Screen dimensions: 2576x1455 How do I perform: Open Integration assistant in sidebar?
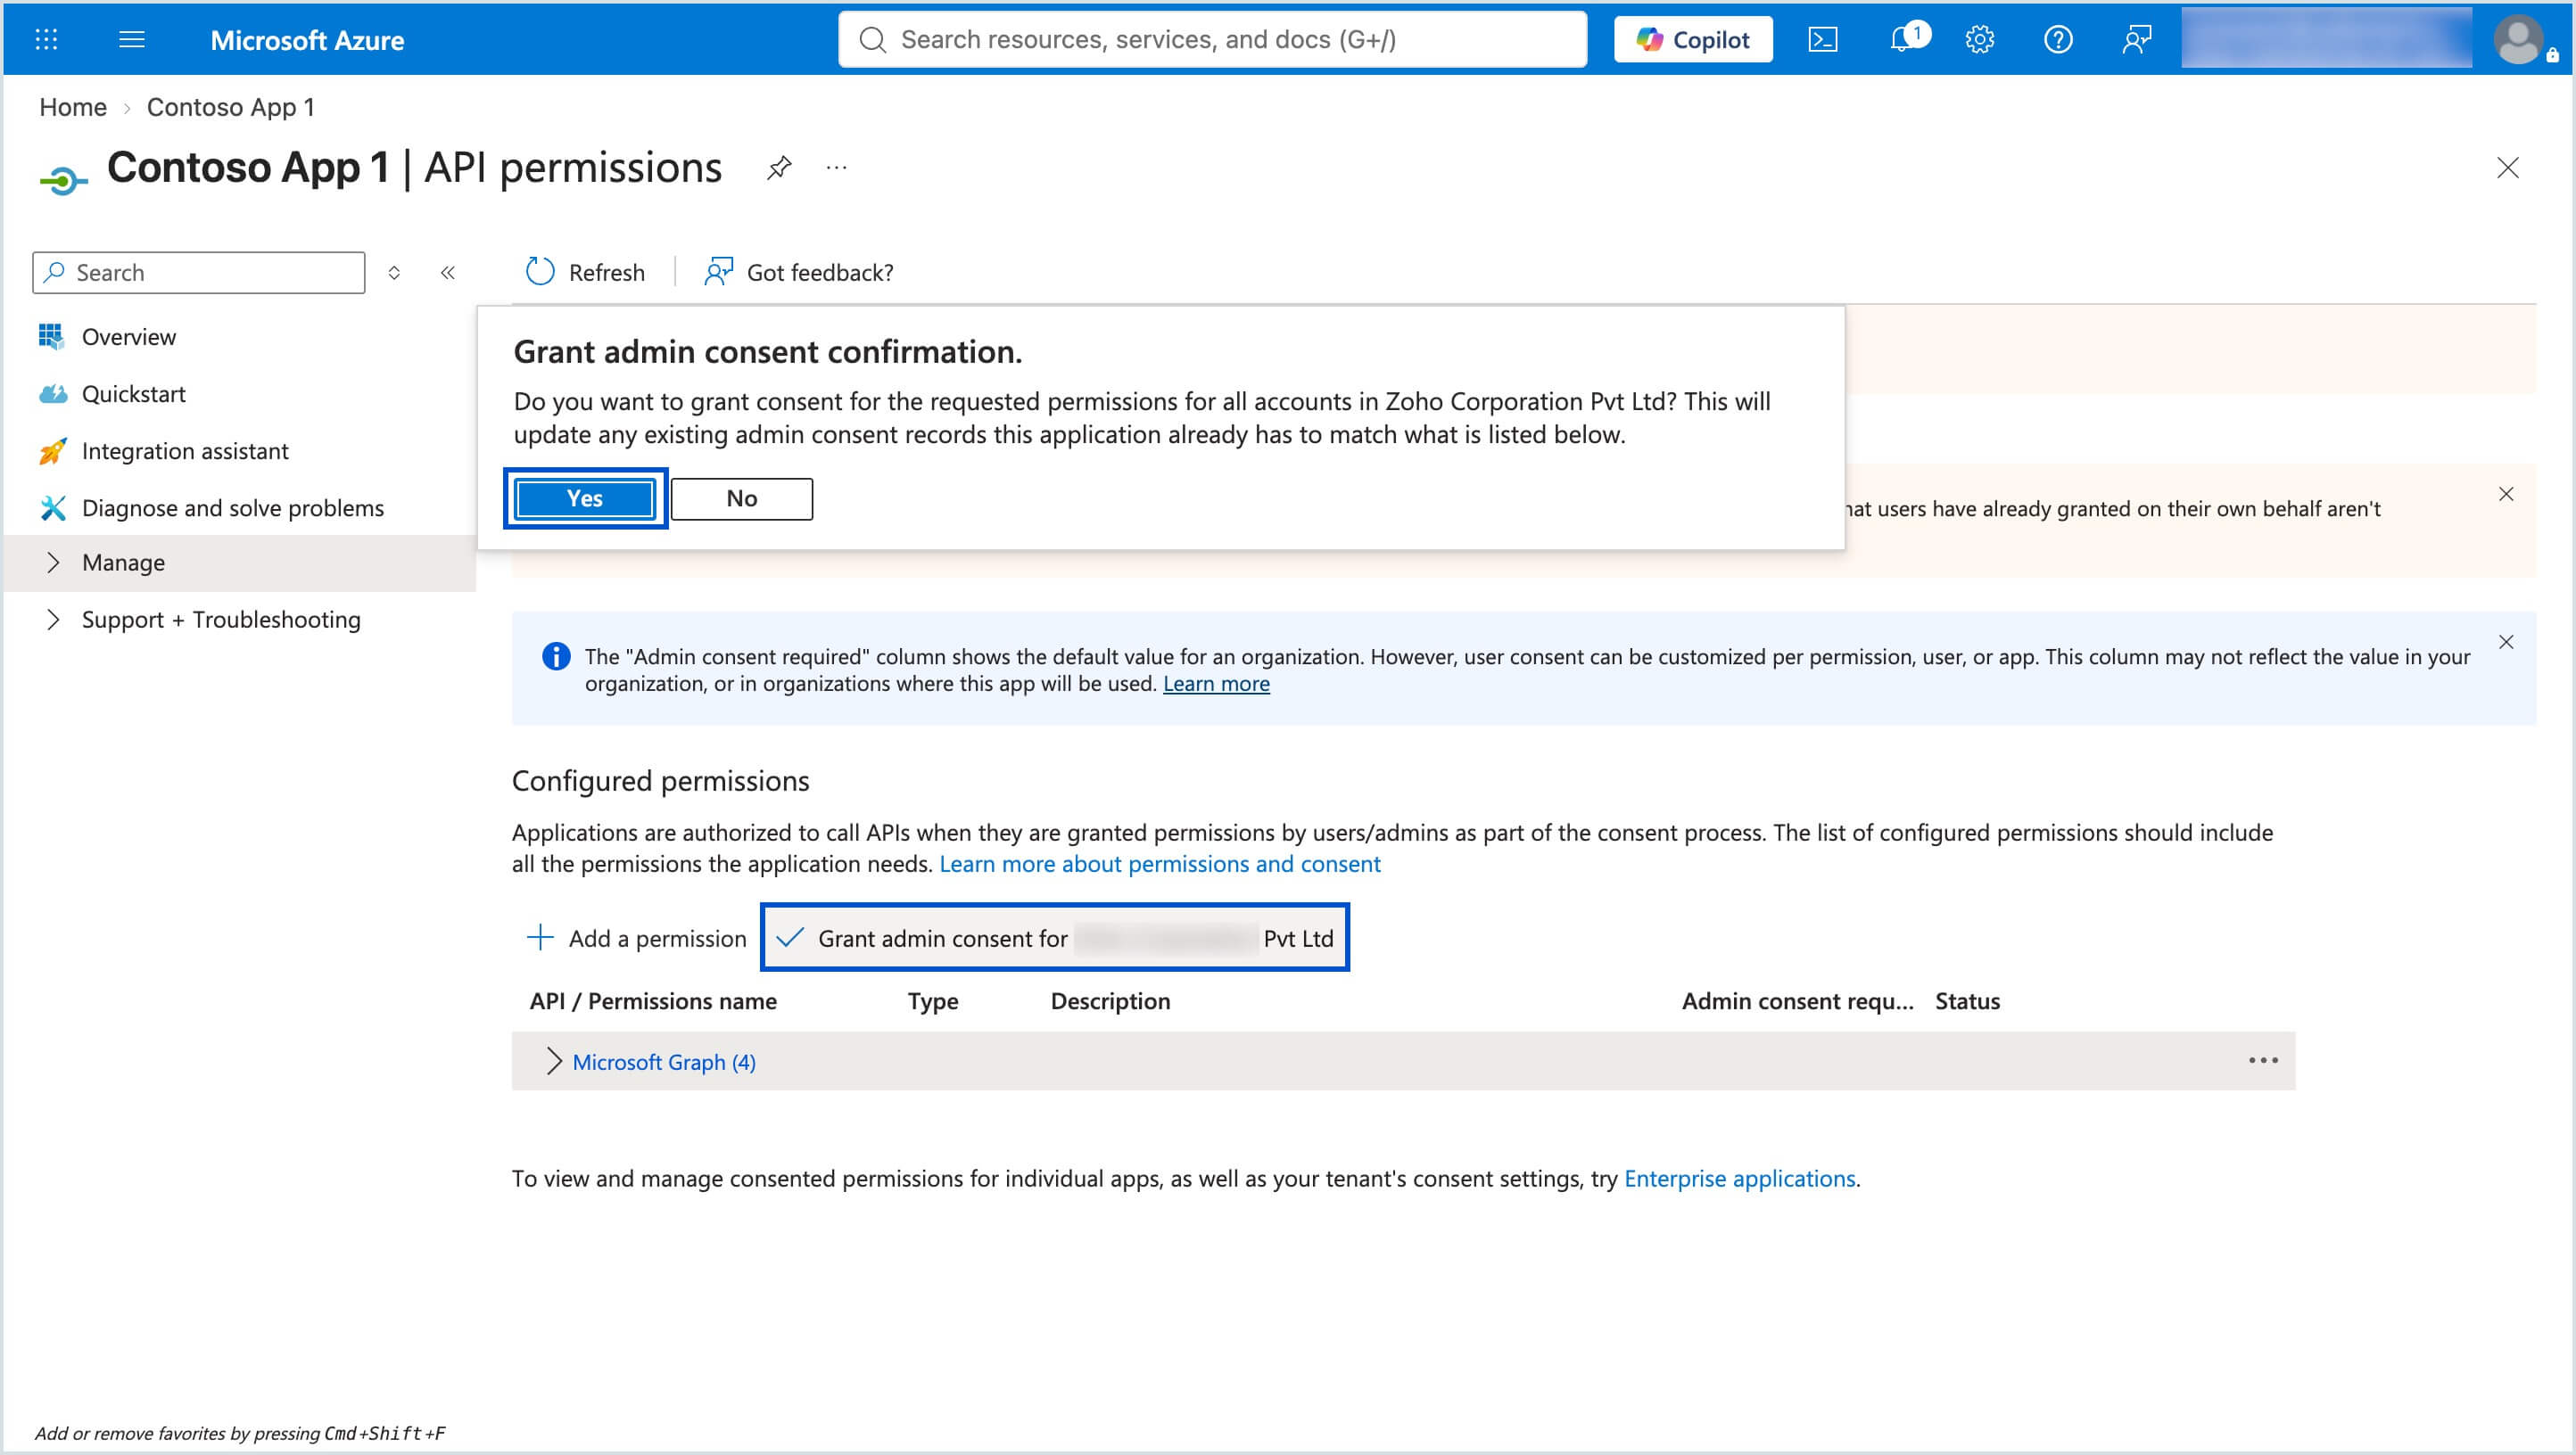click(185, 451)
